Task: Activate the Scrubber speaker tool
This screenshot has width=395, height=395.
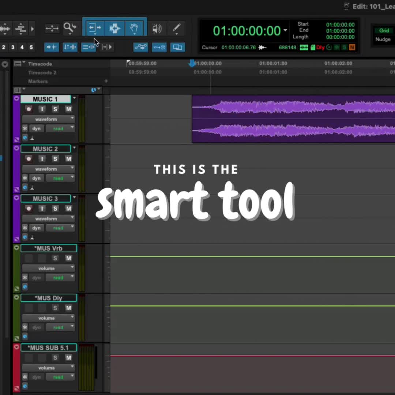Action: [x=157, y=28]
